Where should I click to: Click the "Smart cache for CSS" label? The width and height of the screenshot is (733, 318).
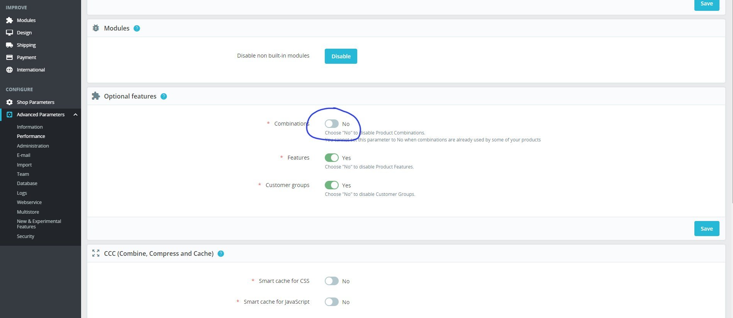click(x=284, y=281)
